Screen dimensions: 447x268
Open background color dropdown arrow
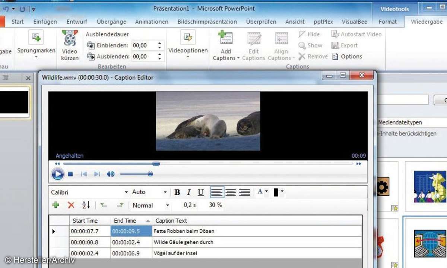click(x=282, y=192)
